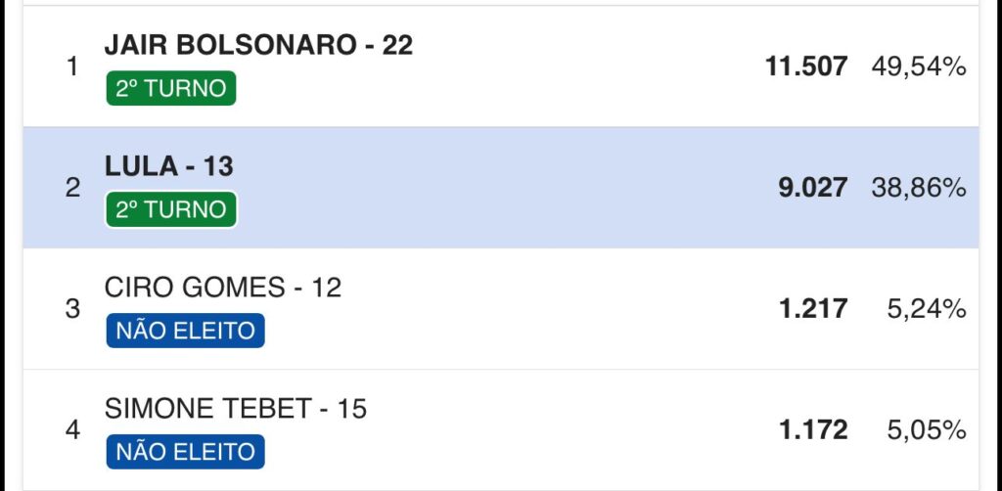Select the Ciro Gomes - 12 candidate name
The width and height of the screenshot is (1002, 491).
coord(222,288)
